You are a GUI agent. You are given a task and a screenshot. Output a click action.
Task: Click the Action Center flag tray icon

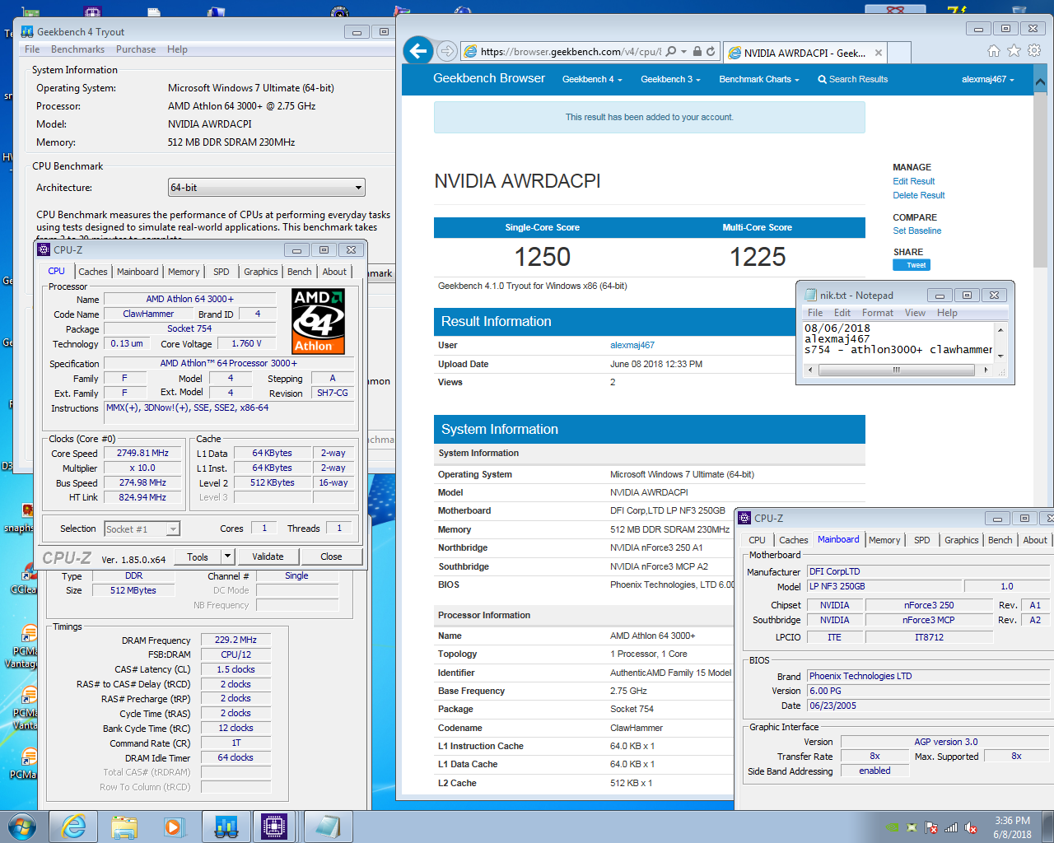coord(931,827)
